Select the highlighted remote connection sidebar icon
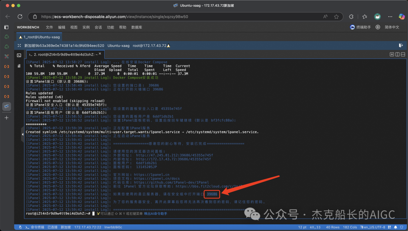 tap(7, 106)
